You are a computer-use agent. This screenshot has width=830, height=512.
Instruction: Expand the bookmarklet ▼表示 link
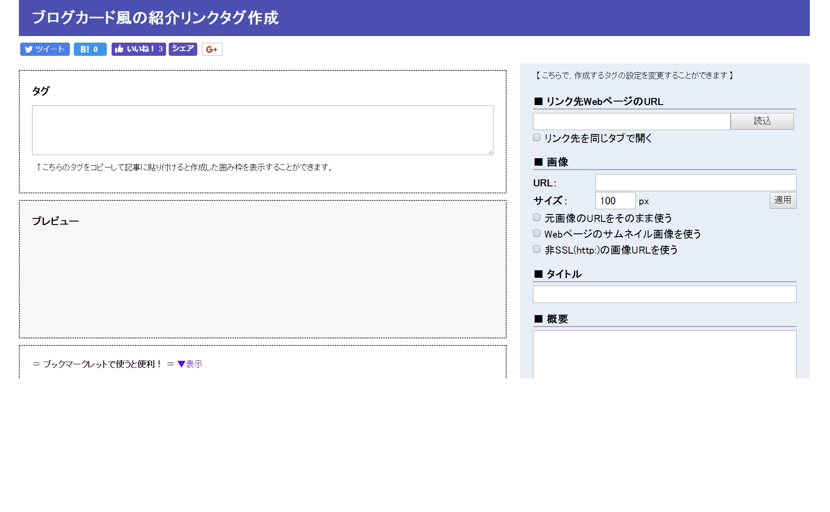click(x=190, y=364)
